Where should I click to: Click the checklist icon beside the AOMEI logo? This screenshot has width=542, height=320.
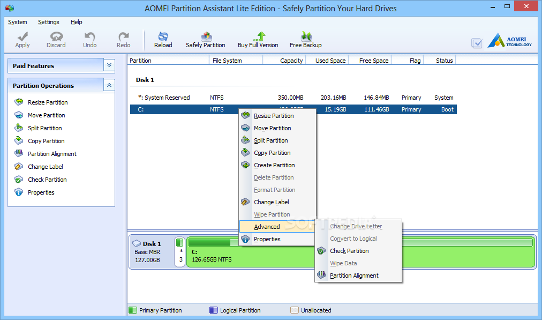(x=477, y=43)
